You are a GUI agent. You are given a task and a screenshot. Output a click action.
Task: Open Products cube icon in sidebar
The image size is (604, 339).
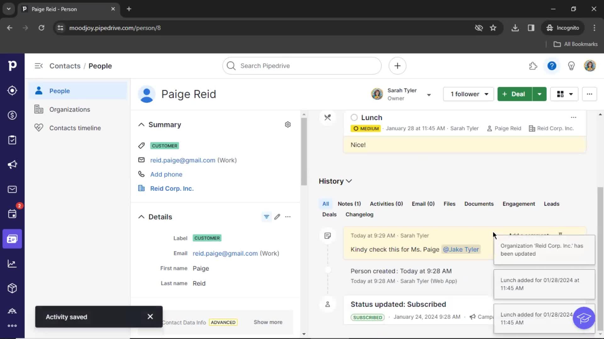coord(12,288)
